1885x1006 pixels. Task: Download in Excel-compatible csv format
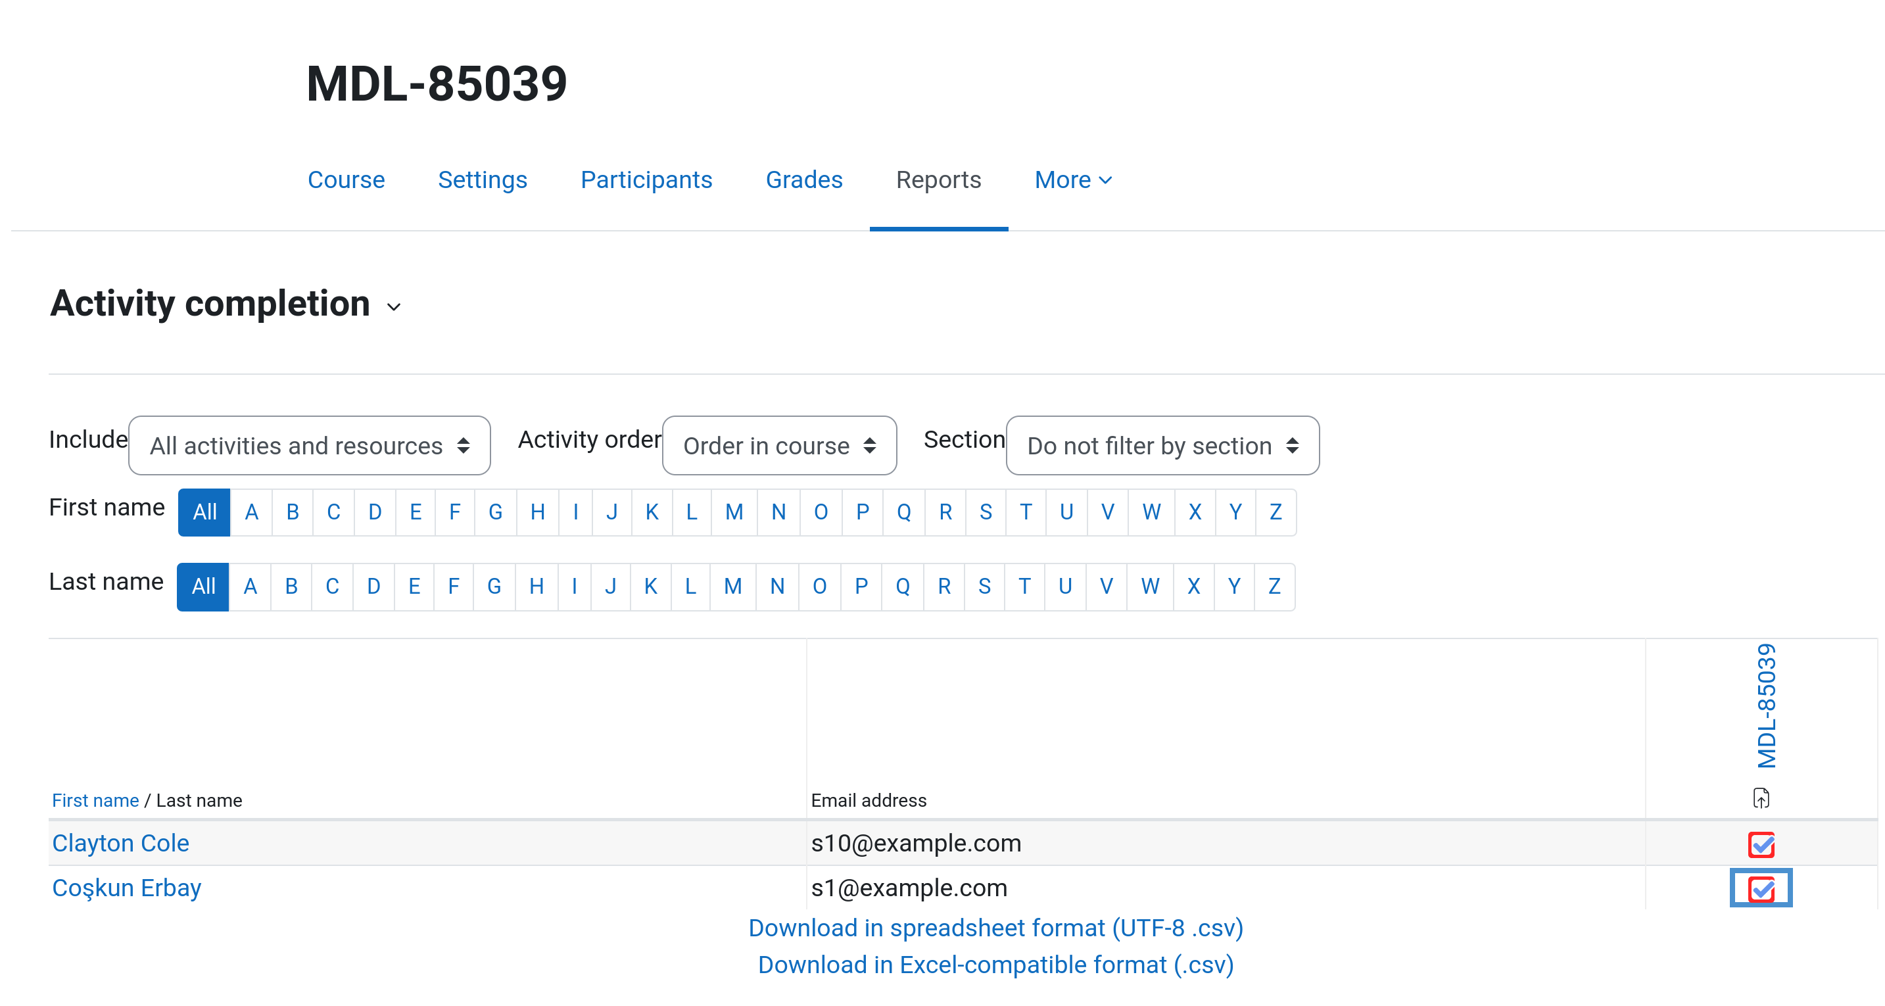(995, 965)
